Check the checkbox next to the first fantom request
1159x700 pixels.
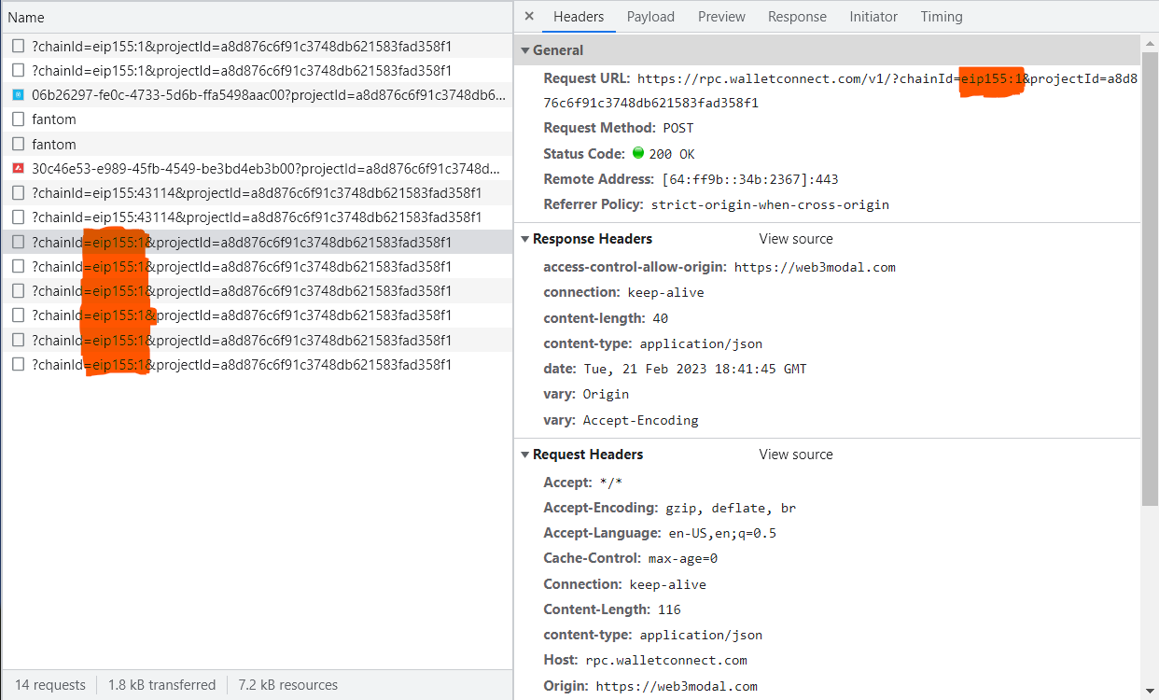[16, 119]
